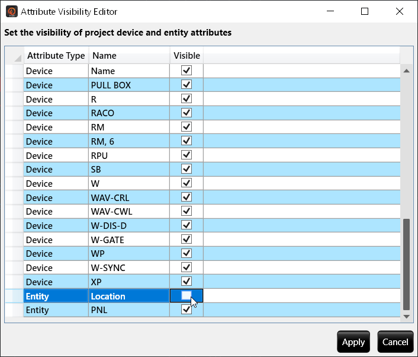
Task: Click the select-all corner triangle in table header
Action: [18, 58]
